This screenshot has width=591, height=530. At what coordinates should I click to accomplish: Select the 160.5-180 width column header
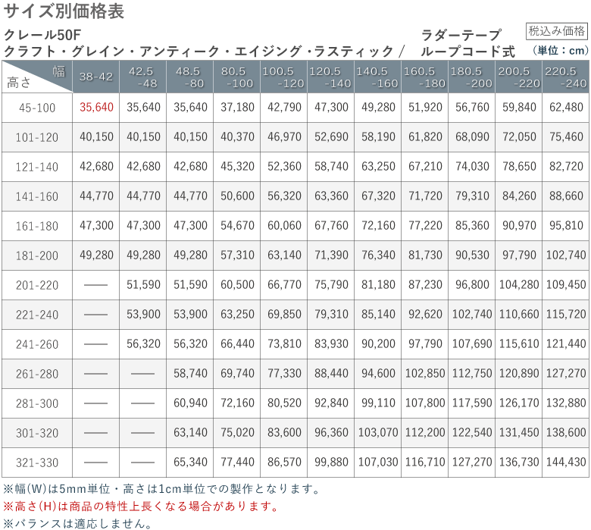425,77
